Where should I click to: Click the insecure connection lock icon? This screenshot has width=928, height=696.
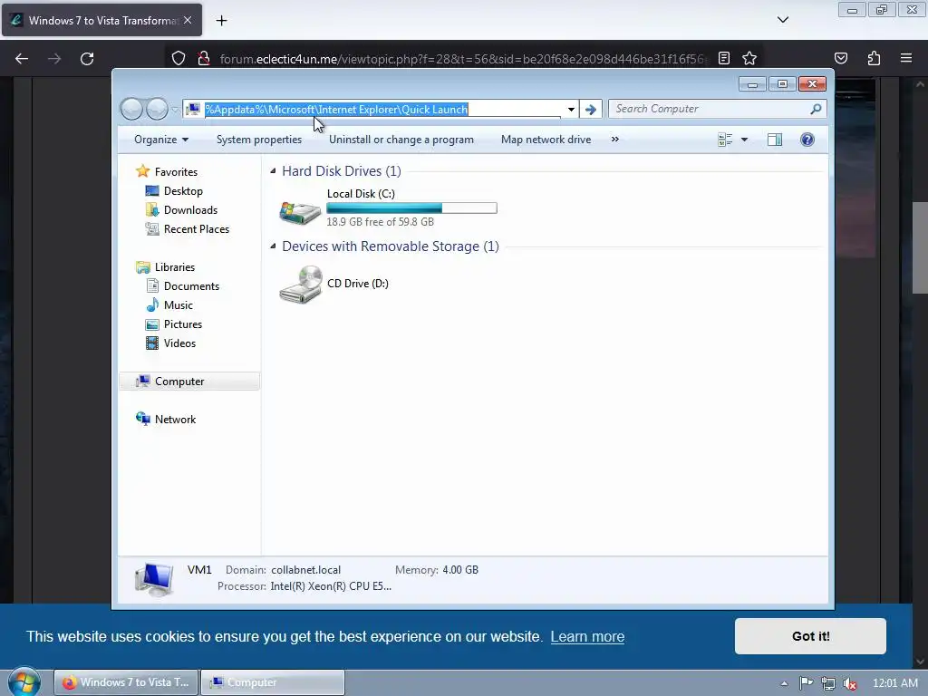click(204, 59)
